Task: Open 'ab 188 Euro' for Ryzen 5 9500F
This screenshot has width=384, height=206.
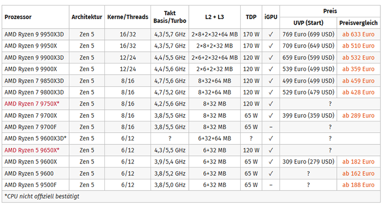Action: (358, 184)
